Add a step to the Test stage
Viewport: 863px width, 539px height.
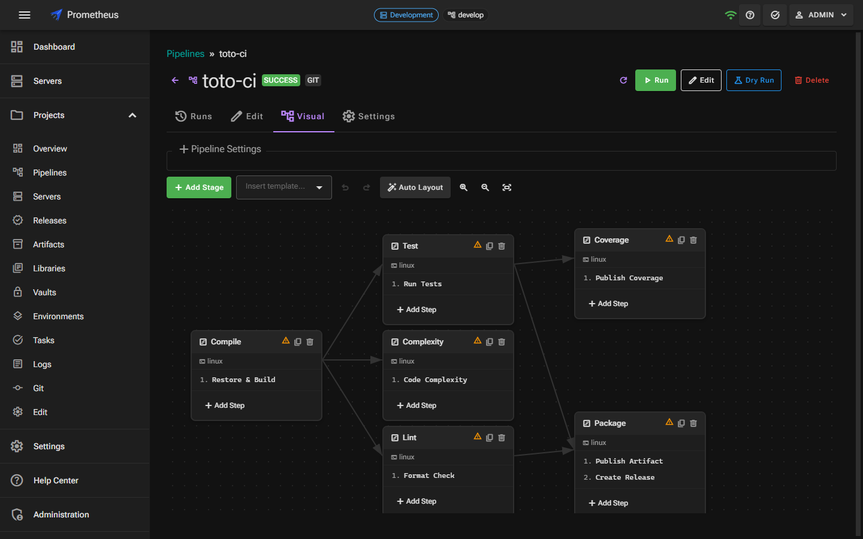coord(417,310)
